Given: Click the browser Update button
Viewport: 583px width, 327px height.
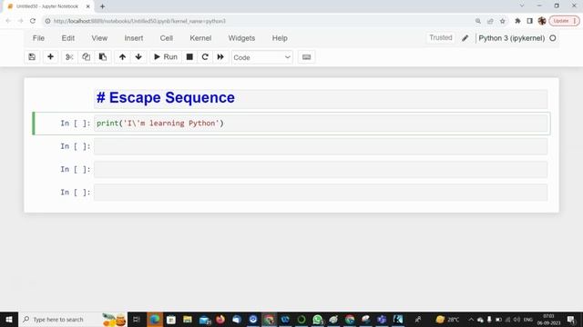Looking at the screenshot, I should point(565,21).
